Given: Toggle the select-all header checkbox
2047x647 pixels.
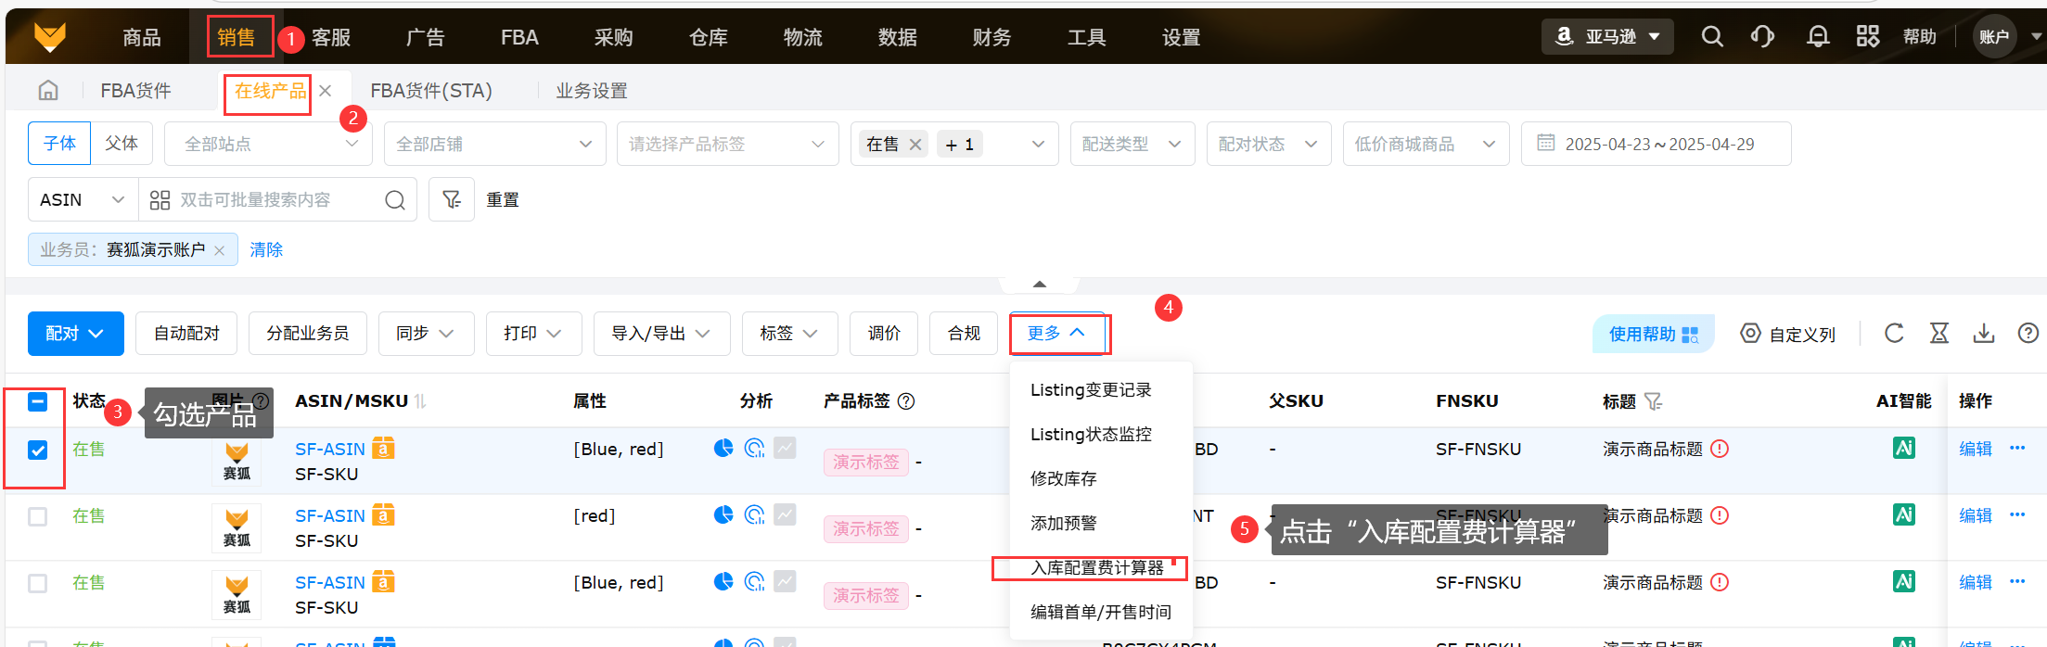Looking at the screenshot, I should [x=37, y=401].
